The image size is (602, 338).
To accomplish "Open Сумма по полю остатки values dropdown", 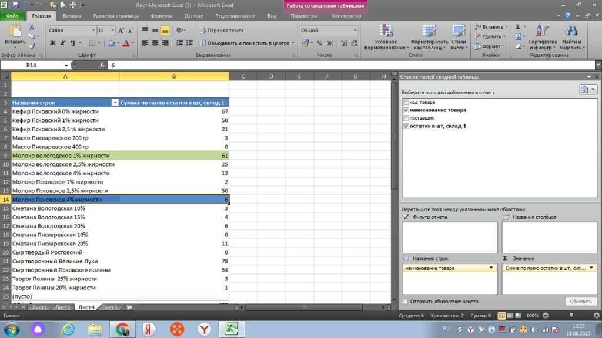I will (x=591, y=268).
